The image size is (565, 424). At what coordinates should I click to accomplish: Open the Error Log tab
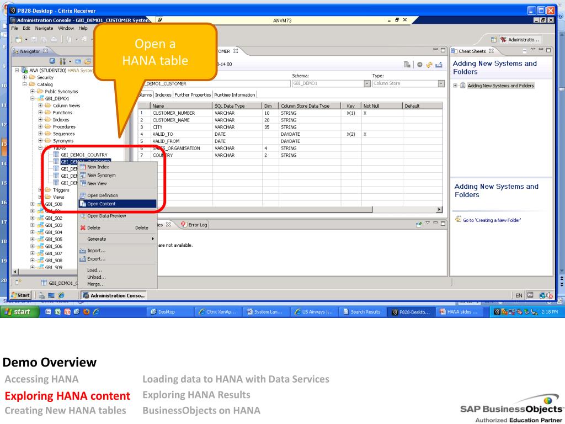click(194, 225)
